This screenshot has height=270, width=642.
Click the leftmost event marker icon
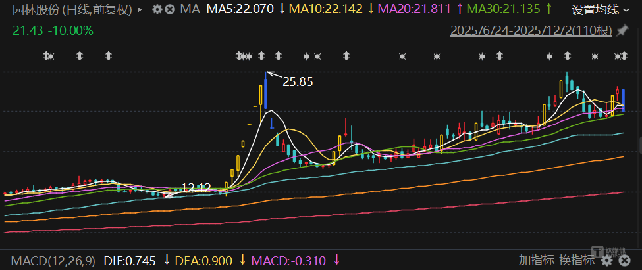47,56
